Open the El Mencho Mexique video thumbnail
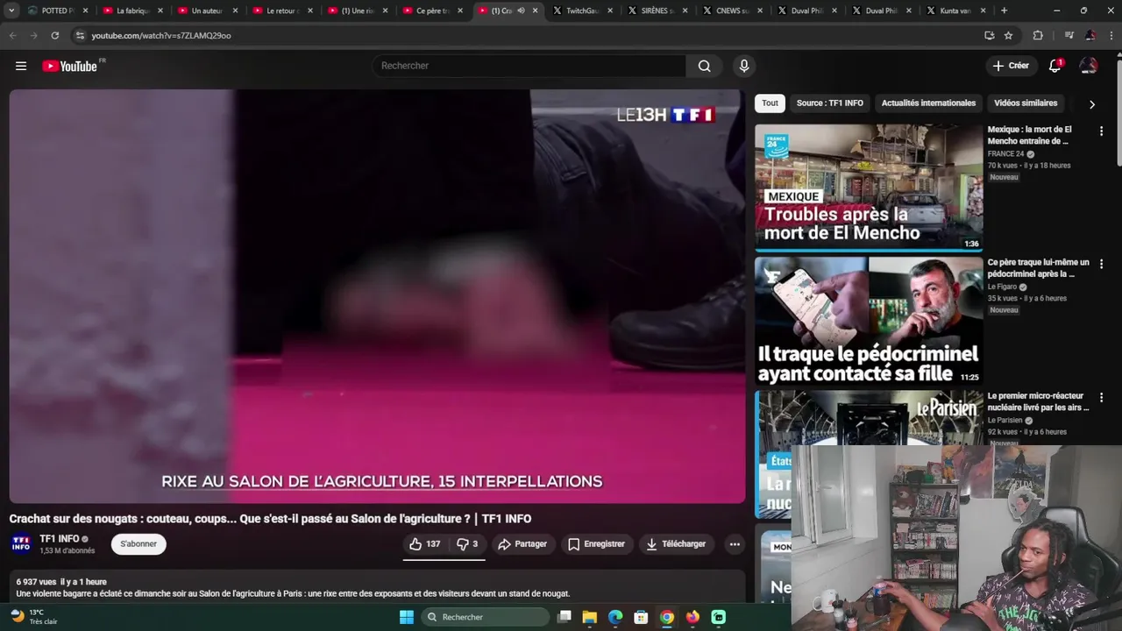 pos(869,188)
